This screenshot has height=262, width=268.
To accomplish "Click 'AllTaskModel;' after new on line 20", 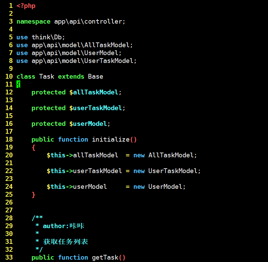I will (x=173, y=155).
